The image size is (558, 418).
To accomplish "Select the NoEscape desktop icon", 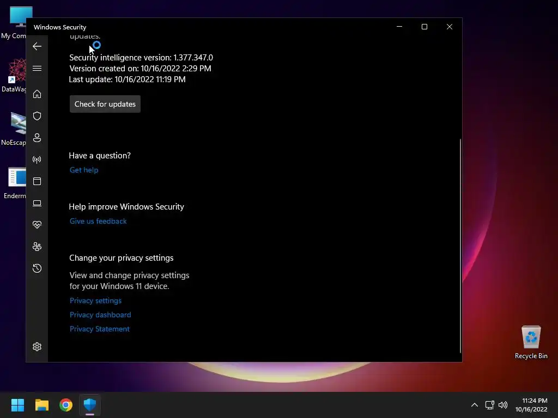I will pos(14,128).
